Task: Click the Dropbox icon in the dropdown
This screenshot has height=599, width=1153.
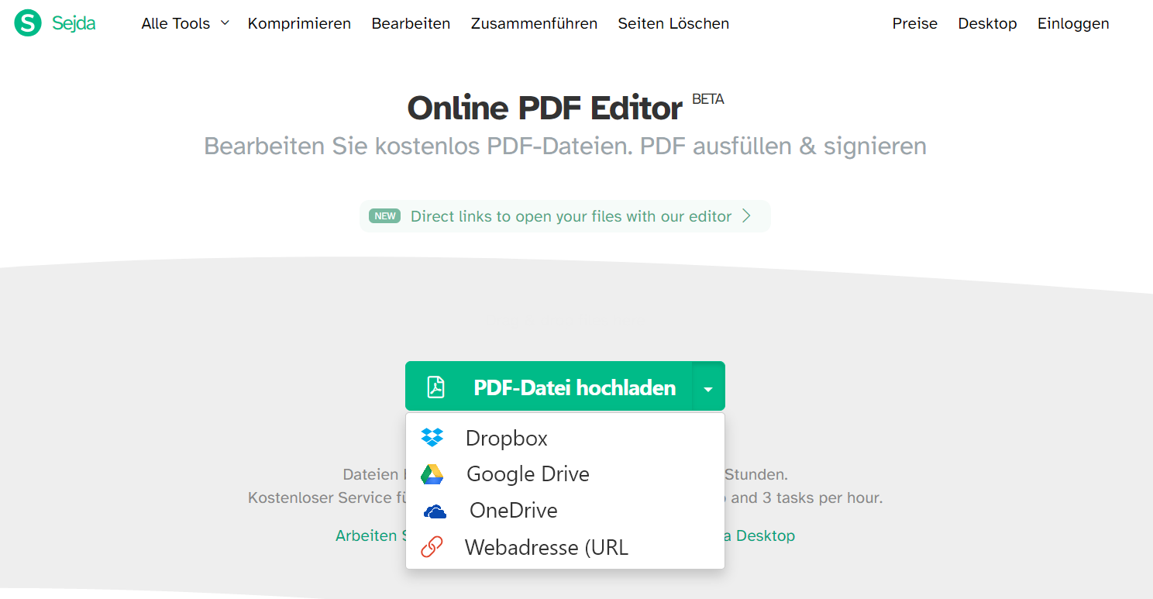Action: 432,438
